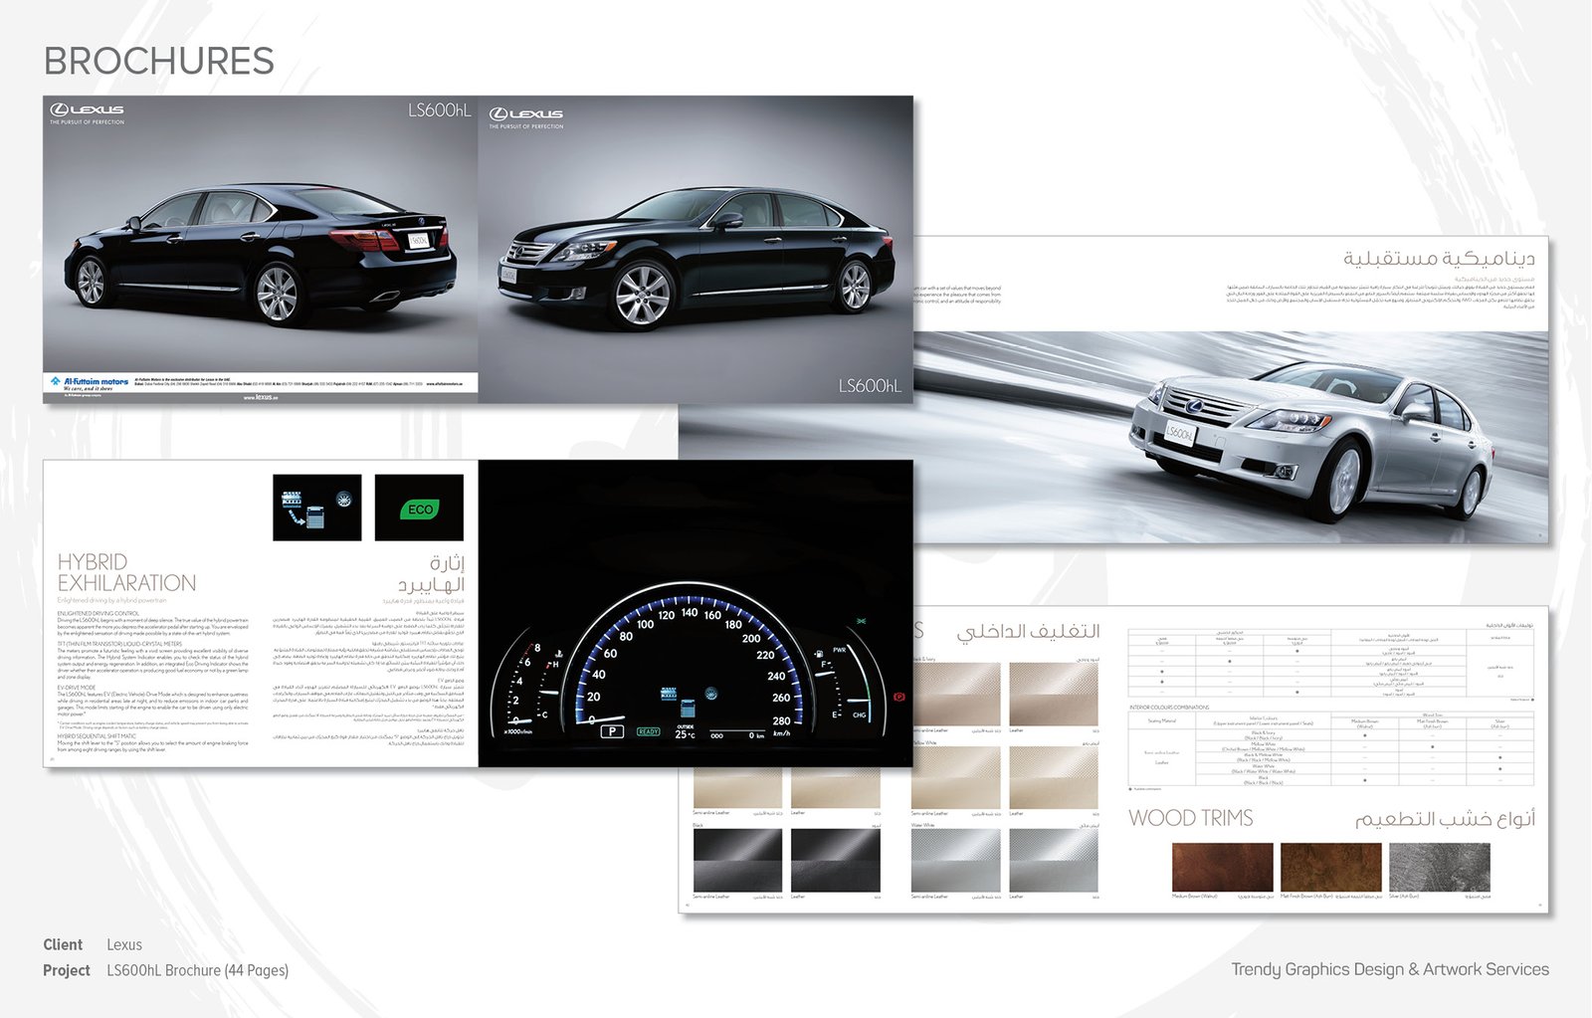Click the Medium Brown (Walnut) wood swatch
Viewport: 1592px width, 1018px height.
pos(1222,867)
